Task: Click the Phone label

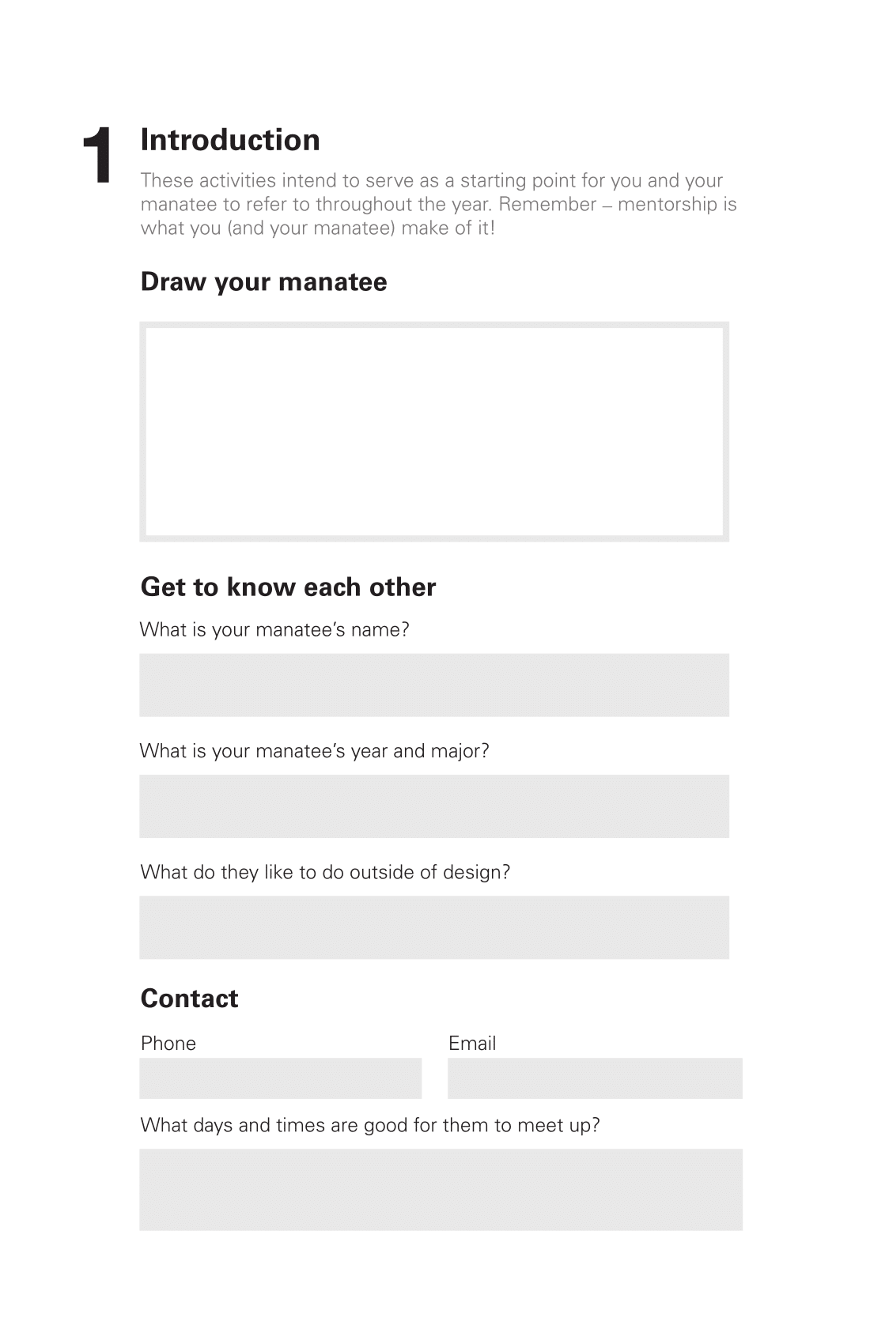Action: point(168,1044)
